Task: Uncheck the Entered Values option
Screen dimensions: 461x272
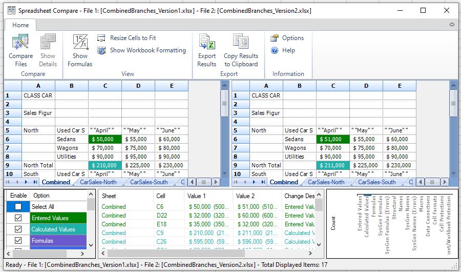Action: click(x=18, y=218)
